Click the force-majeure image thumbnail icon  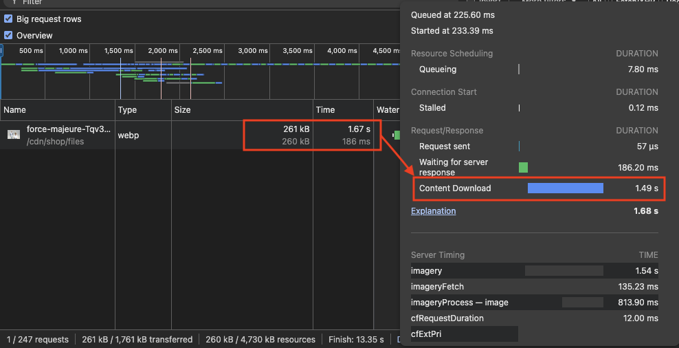[x=14, y=135]
